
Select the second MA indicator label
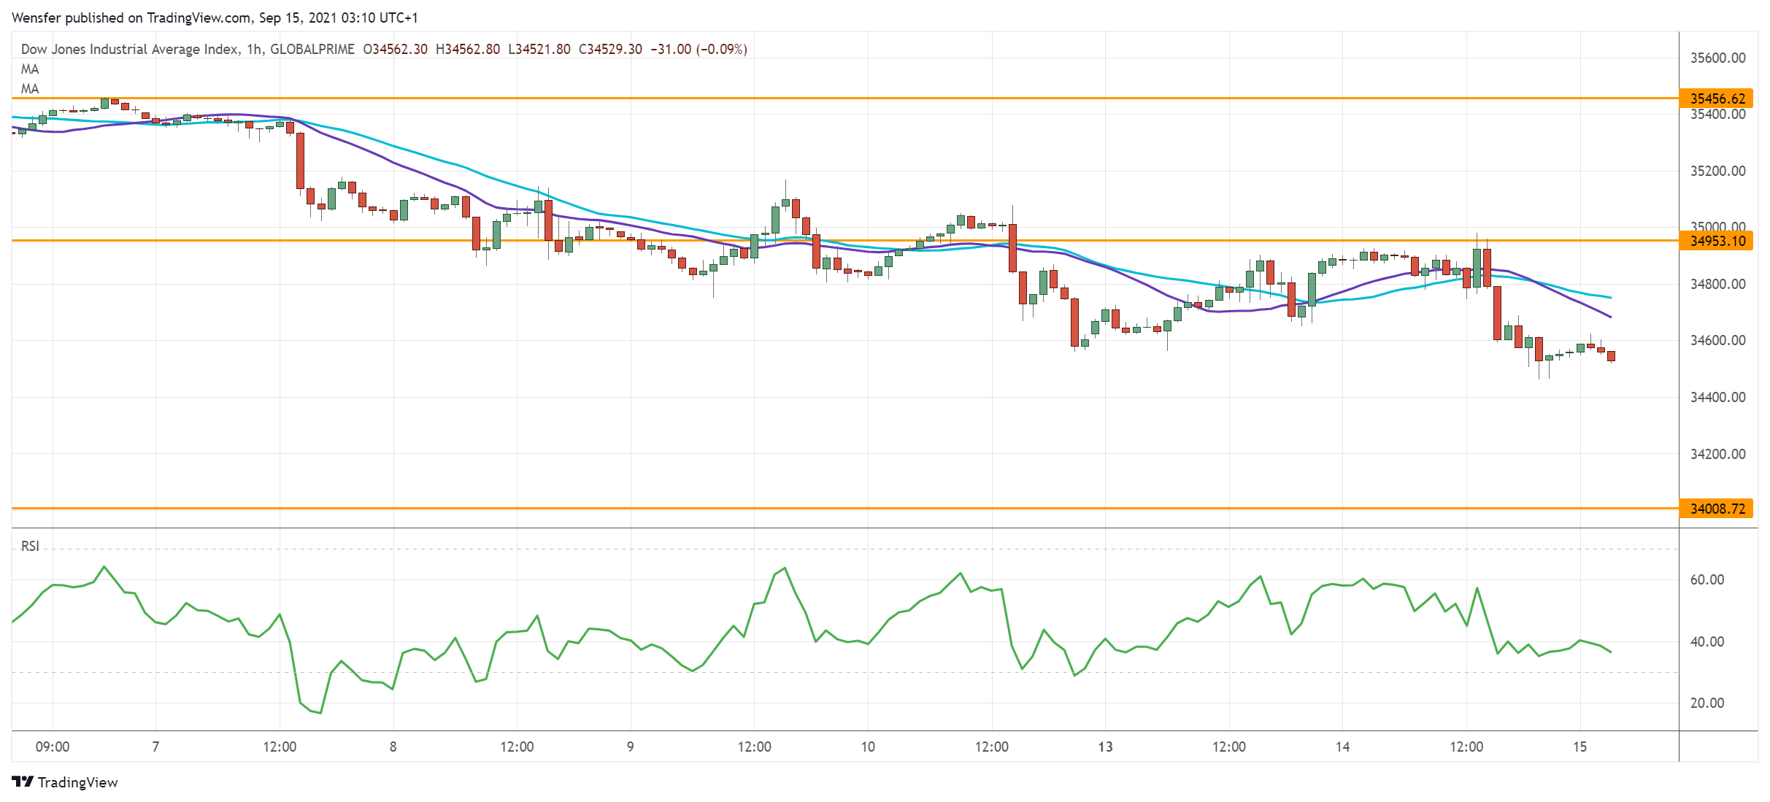pyautogui.click(x=30, y=89)
